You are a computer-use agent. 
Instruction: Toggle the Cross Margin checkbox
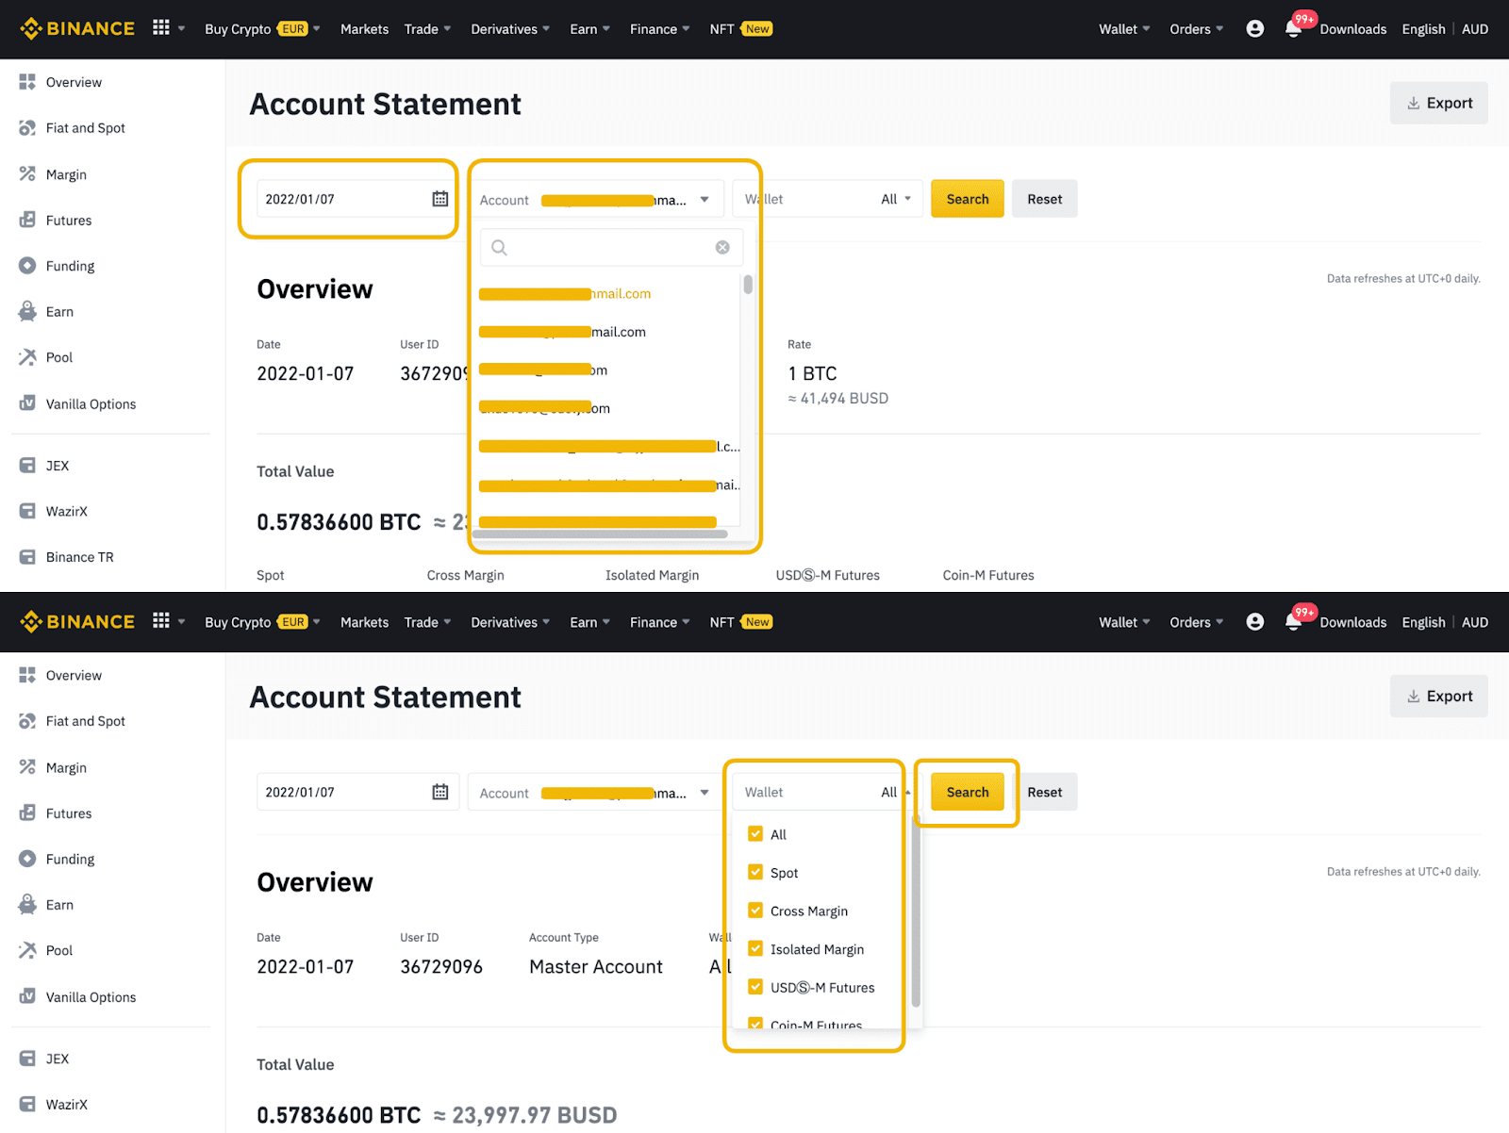[x=755, y=911]
